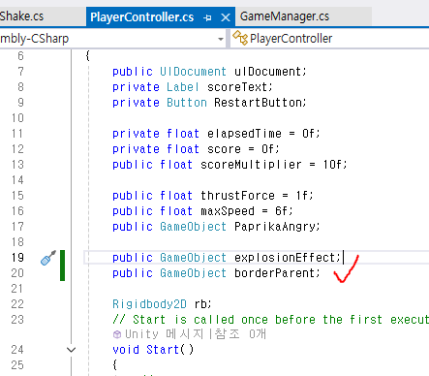This screenshot has width=429, height=376.
Task: Collapse the Start() method at line 24
Action: [x=71, y=350]
